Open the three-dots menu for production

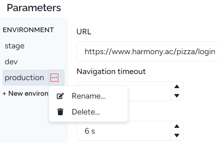[54, 78]
